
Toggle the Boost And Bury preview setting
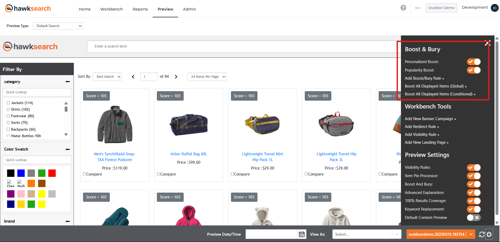tap(474, 184)
